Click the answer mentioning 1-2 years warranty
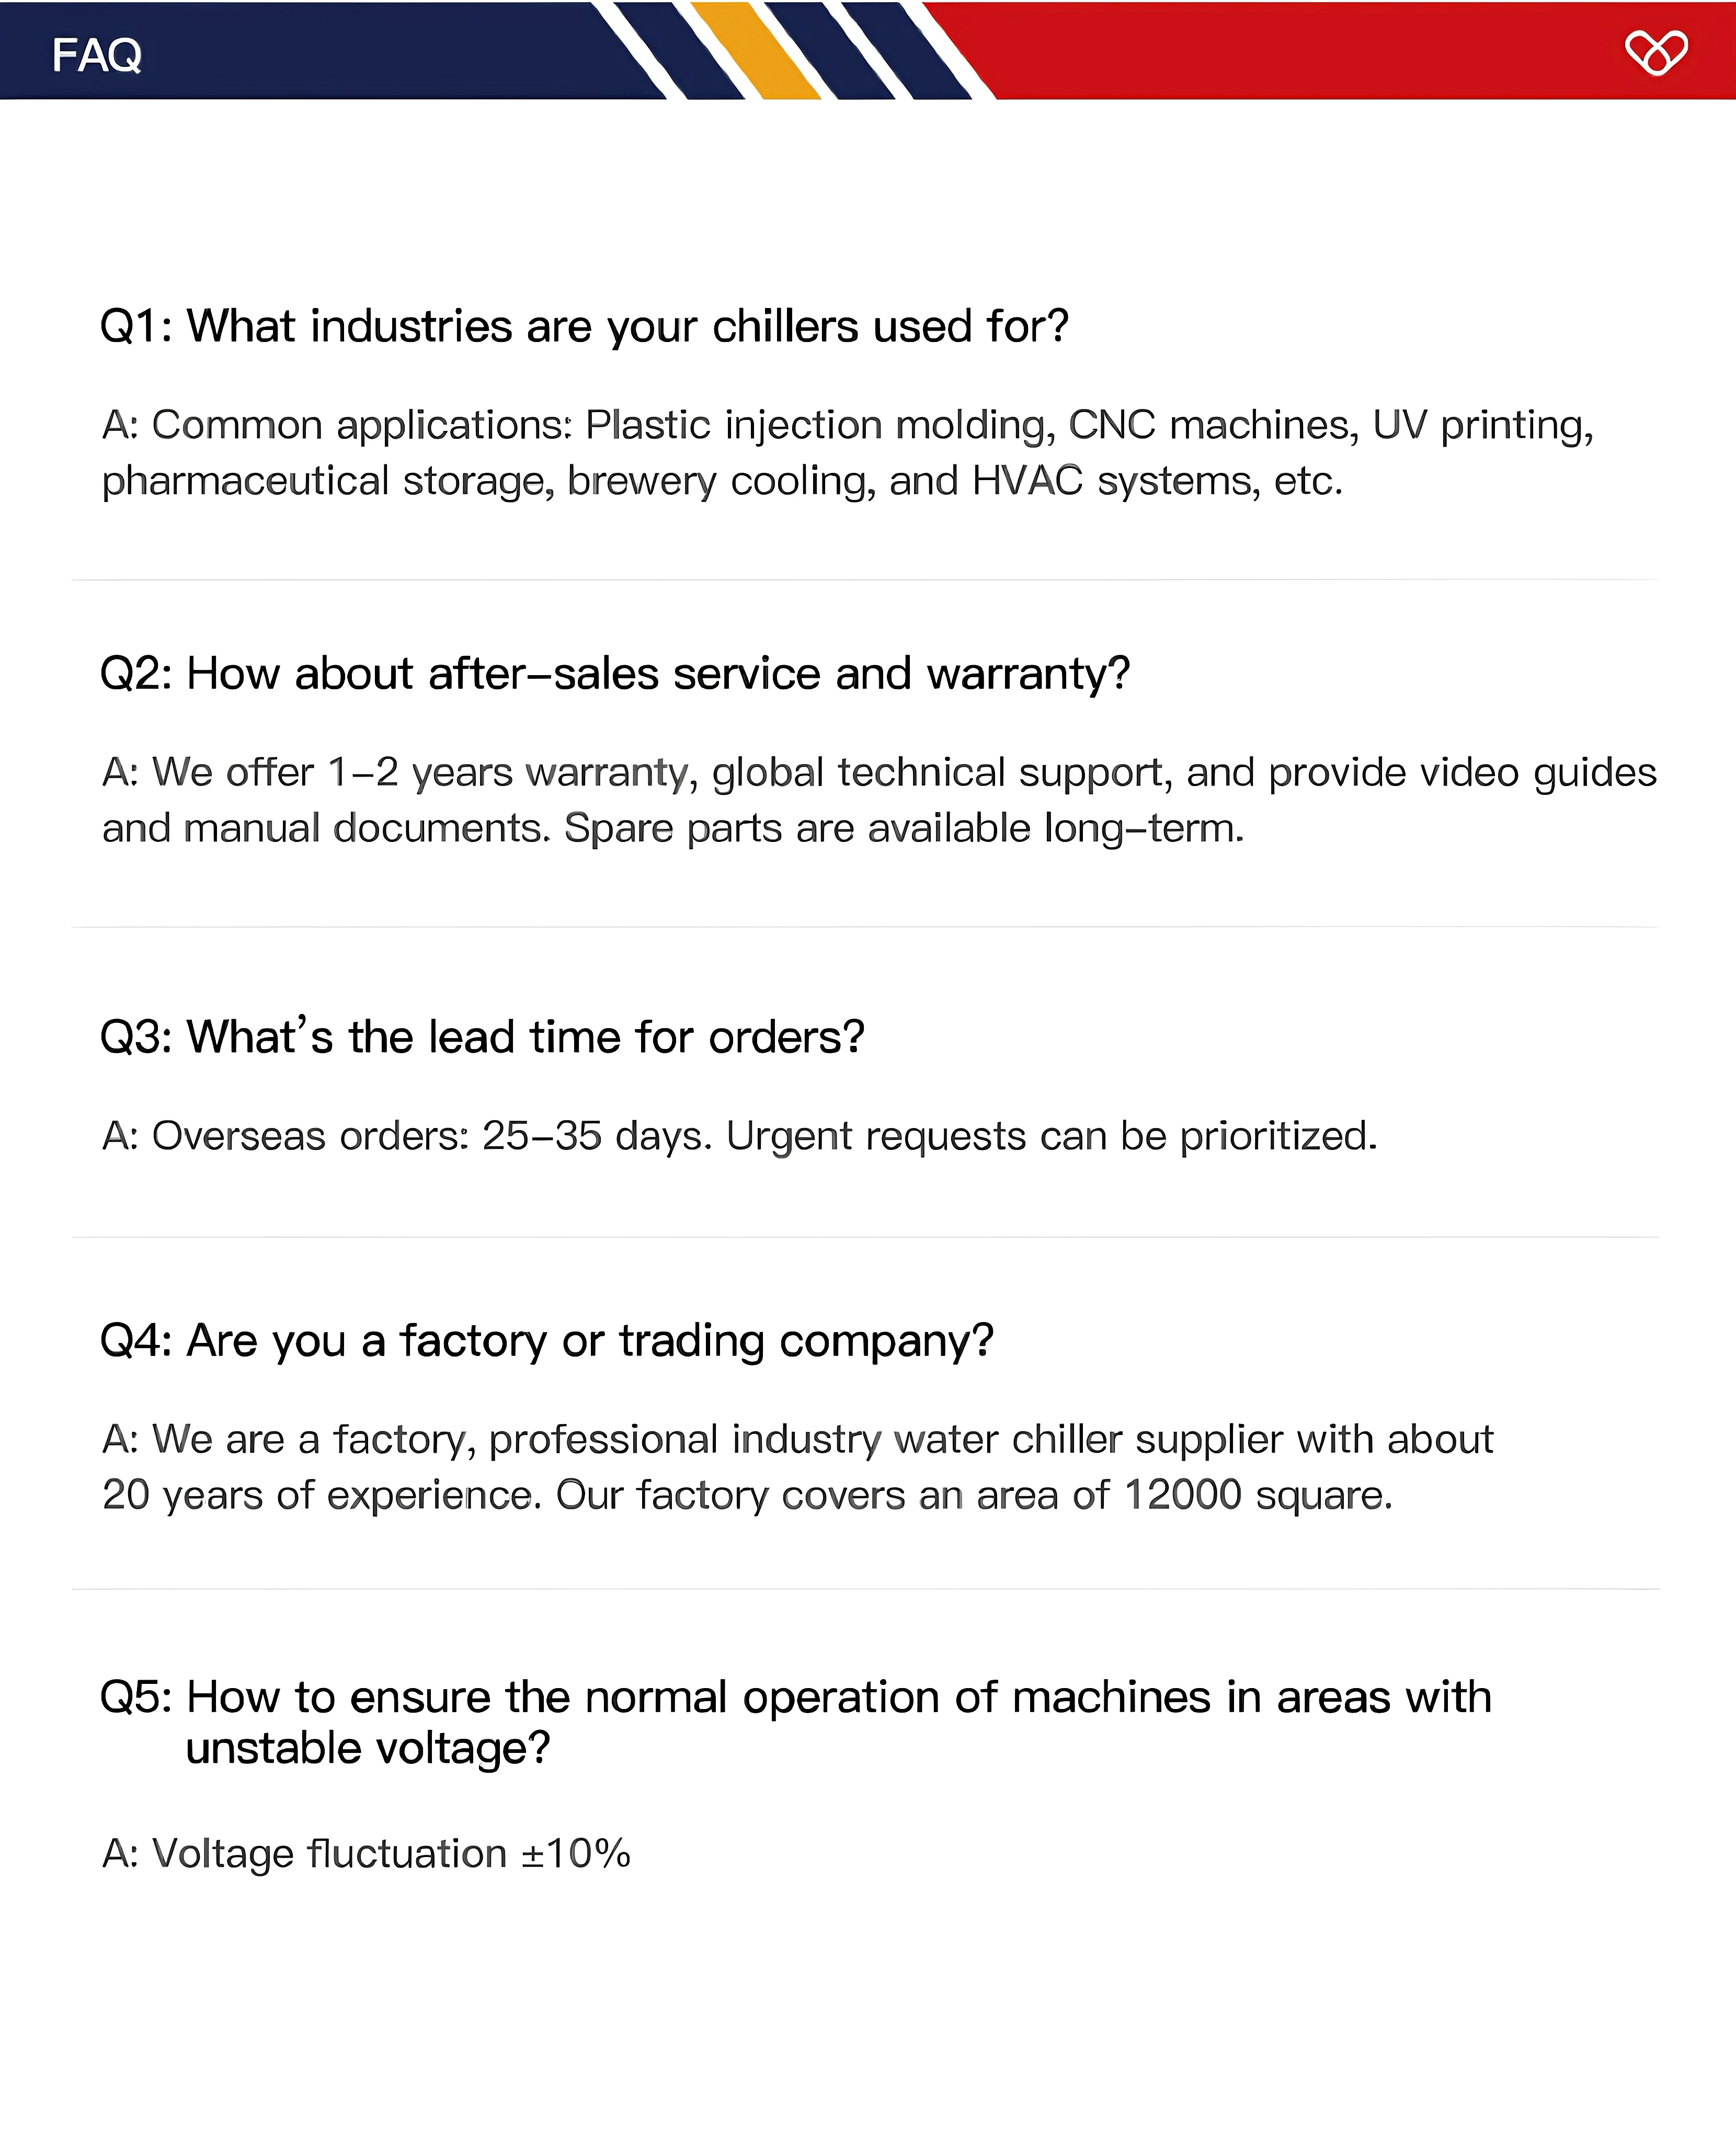The width and height of the screenshot is (1736, 2142). (x=879, y=800)
